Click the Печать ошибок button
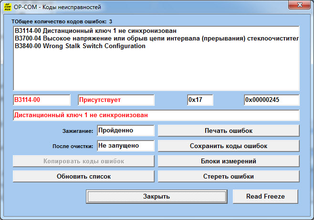The width and height of the screenshot is (314, 220). tap(229, 130)
